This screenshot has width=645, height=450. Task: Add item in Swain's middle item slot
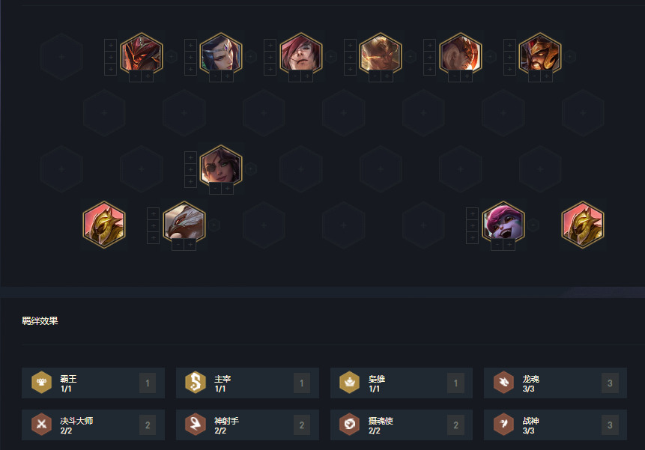pos(153,225)
